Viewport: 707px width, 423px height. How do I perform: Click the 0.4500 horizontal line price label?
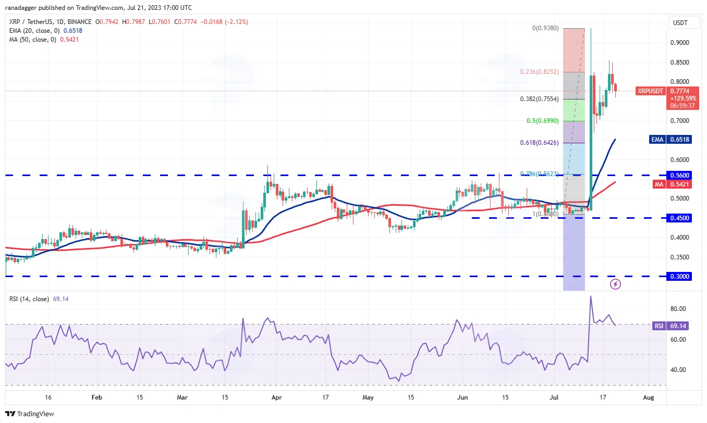click(x=680, y=218)
